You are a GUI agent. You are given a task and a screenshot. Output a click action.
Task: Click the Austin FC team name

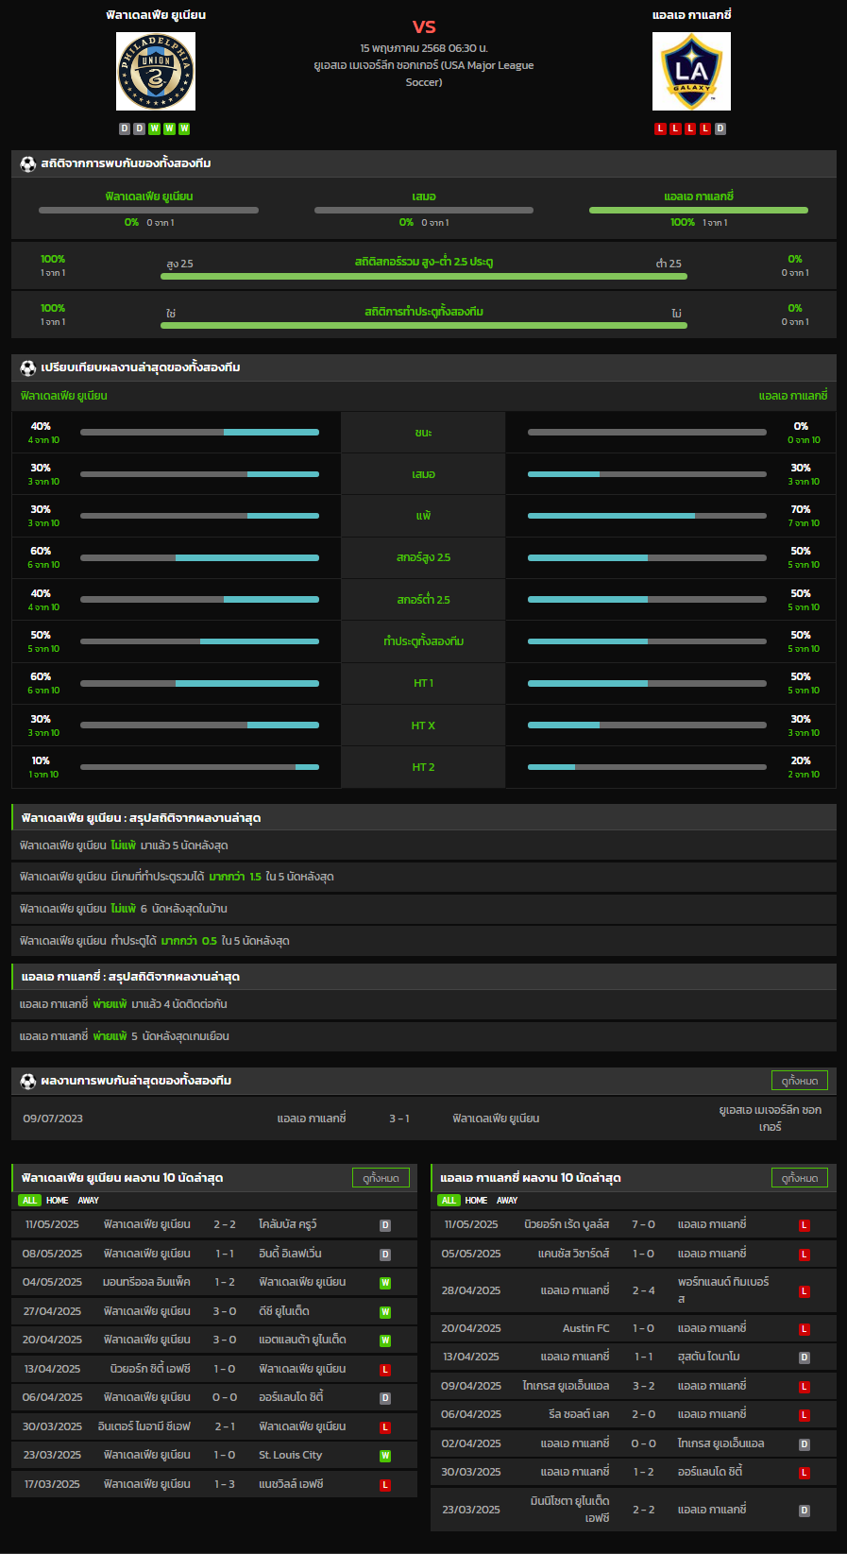tap(586, 1328)
